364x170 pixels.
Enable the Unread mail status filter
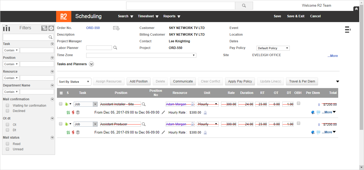click(7, 149)
